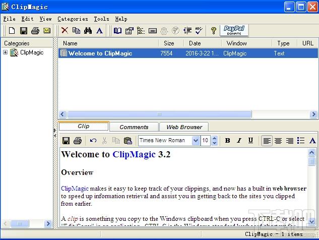Screen dimensions: 319x240
Task: Sort clips by Date column header
Action: click(203, 43)
